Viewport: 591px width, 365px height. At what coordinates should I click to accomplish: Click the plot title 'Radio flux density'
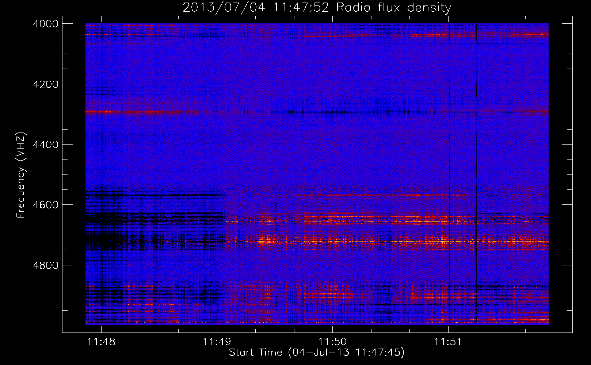[393, 7]
